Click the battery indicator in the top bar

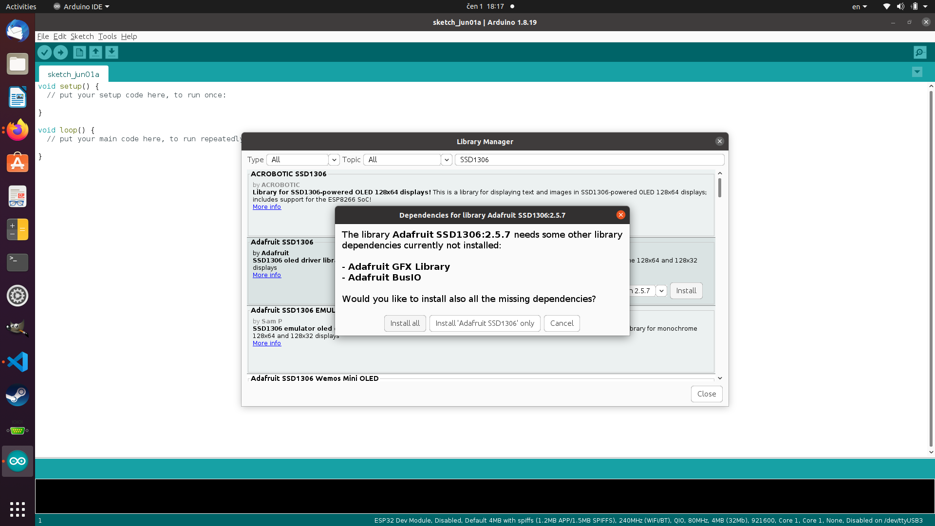(x=915, y=6)
